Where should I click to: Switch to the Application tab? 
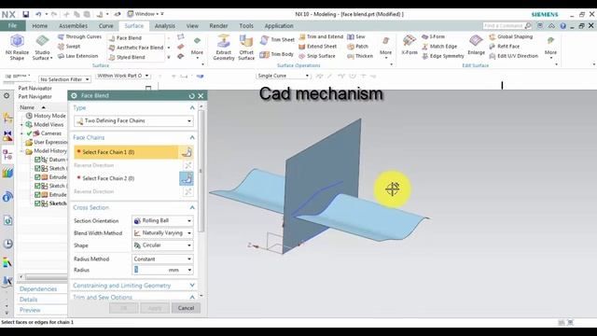(x=279, y=26)
